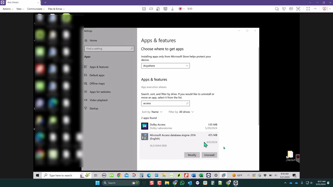Open Settings gear on remote taskbar
The width and height of the screenshot is (333, 187).
pos(216,176)
